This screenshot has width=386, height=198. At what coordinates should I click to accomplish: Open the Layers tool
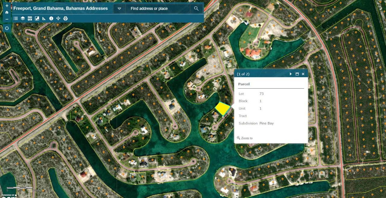23,18
